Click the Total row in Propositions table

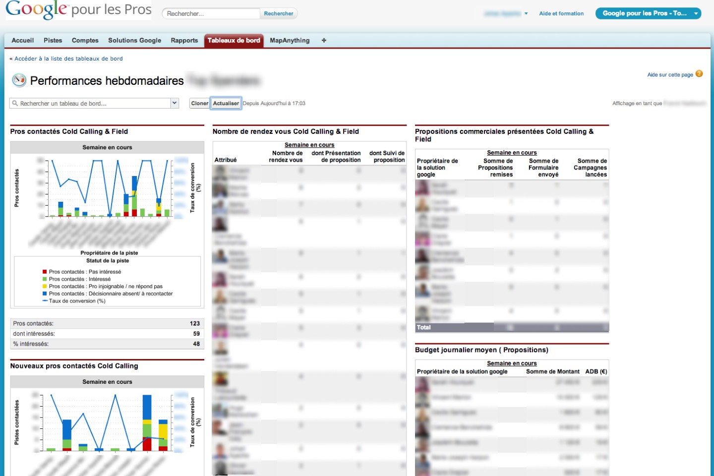[512, 328]
